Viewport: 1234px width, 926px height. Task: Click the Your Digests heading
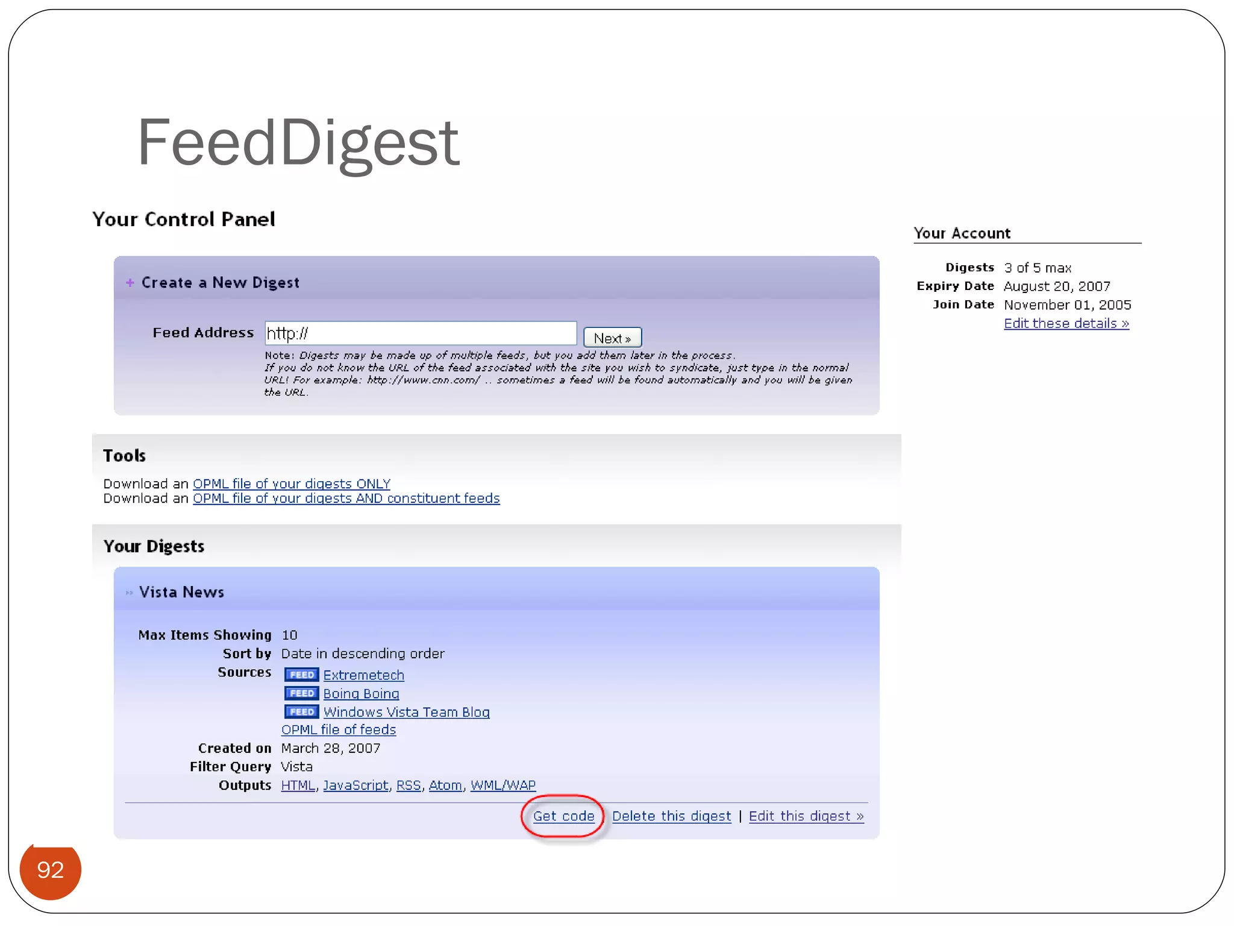(x=154, y=546)
